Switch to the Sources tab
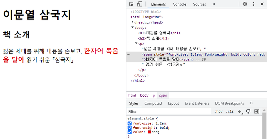 [x=199, y=4]
